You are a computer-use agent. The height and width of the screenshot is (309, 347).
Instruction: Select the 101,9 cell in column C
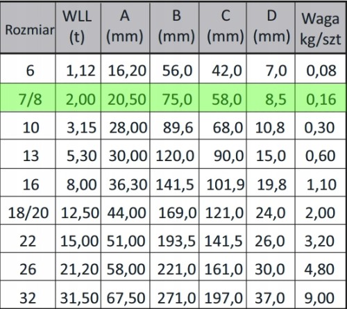click(x=223, y=183)
